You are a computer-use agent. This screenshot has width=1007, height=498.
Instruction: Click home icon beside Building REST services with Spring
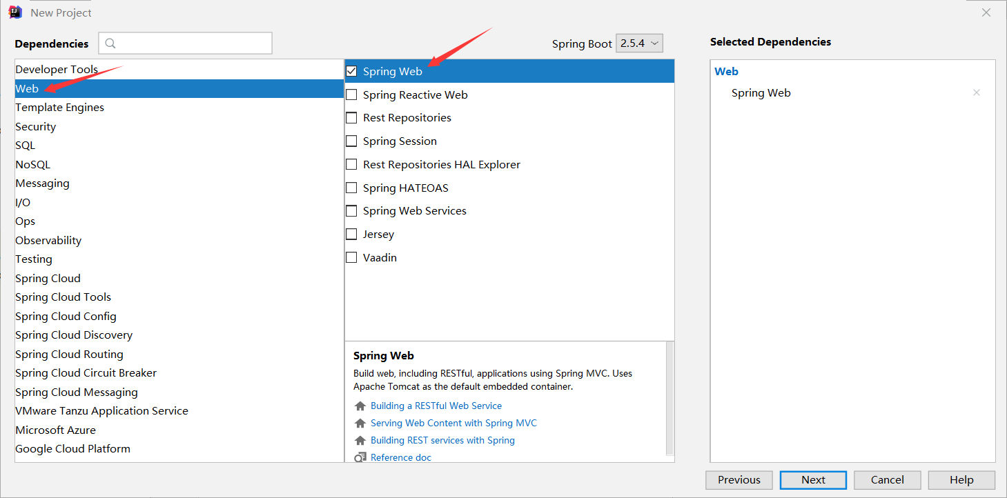point(360,440)
